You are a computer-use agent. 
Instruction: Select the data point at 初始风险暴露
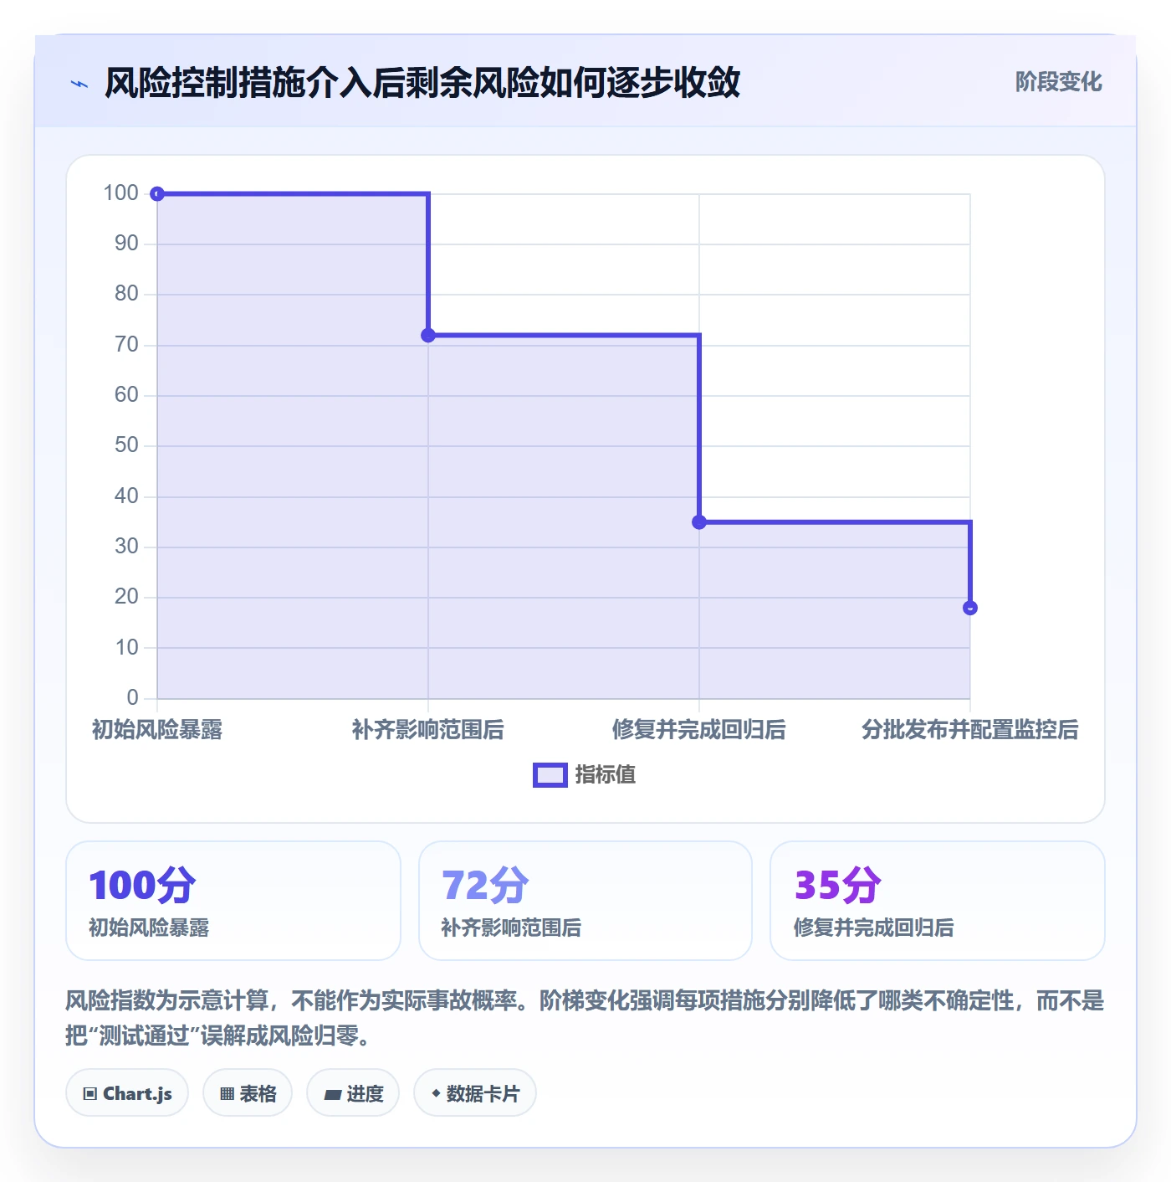[157, 194]
